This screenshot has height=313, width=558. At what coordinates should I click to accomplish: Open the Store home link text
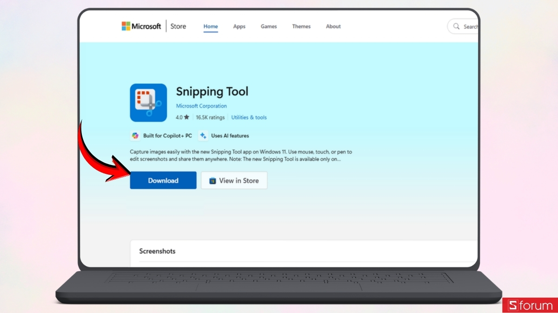pos(178,26)
